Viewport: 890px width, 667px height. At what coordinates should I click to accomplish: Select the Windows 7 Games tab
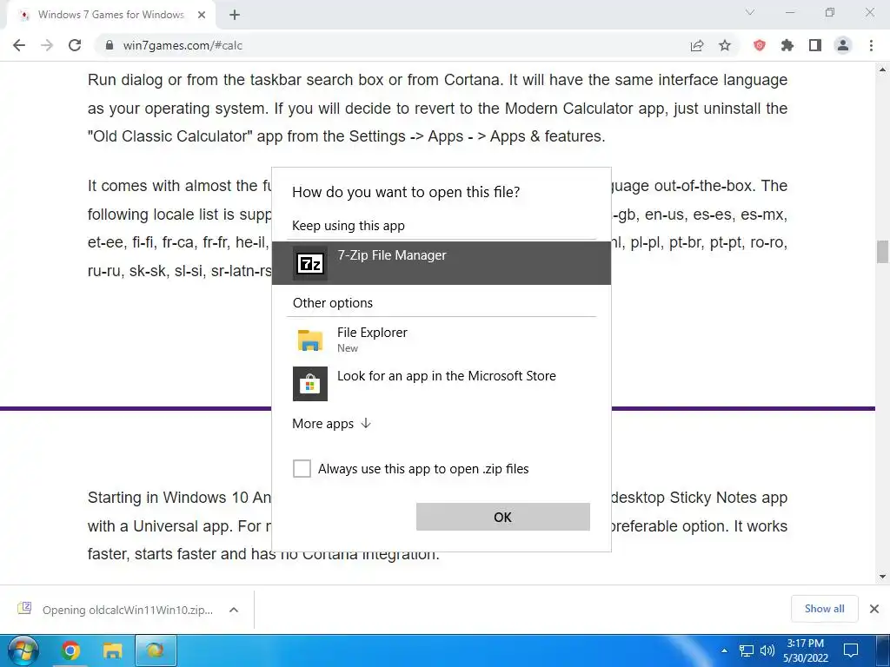click(x=111, y=15)
